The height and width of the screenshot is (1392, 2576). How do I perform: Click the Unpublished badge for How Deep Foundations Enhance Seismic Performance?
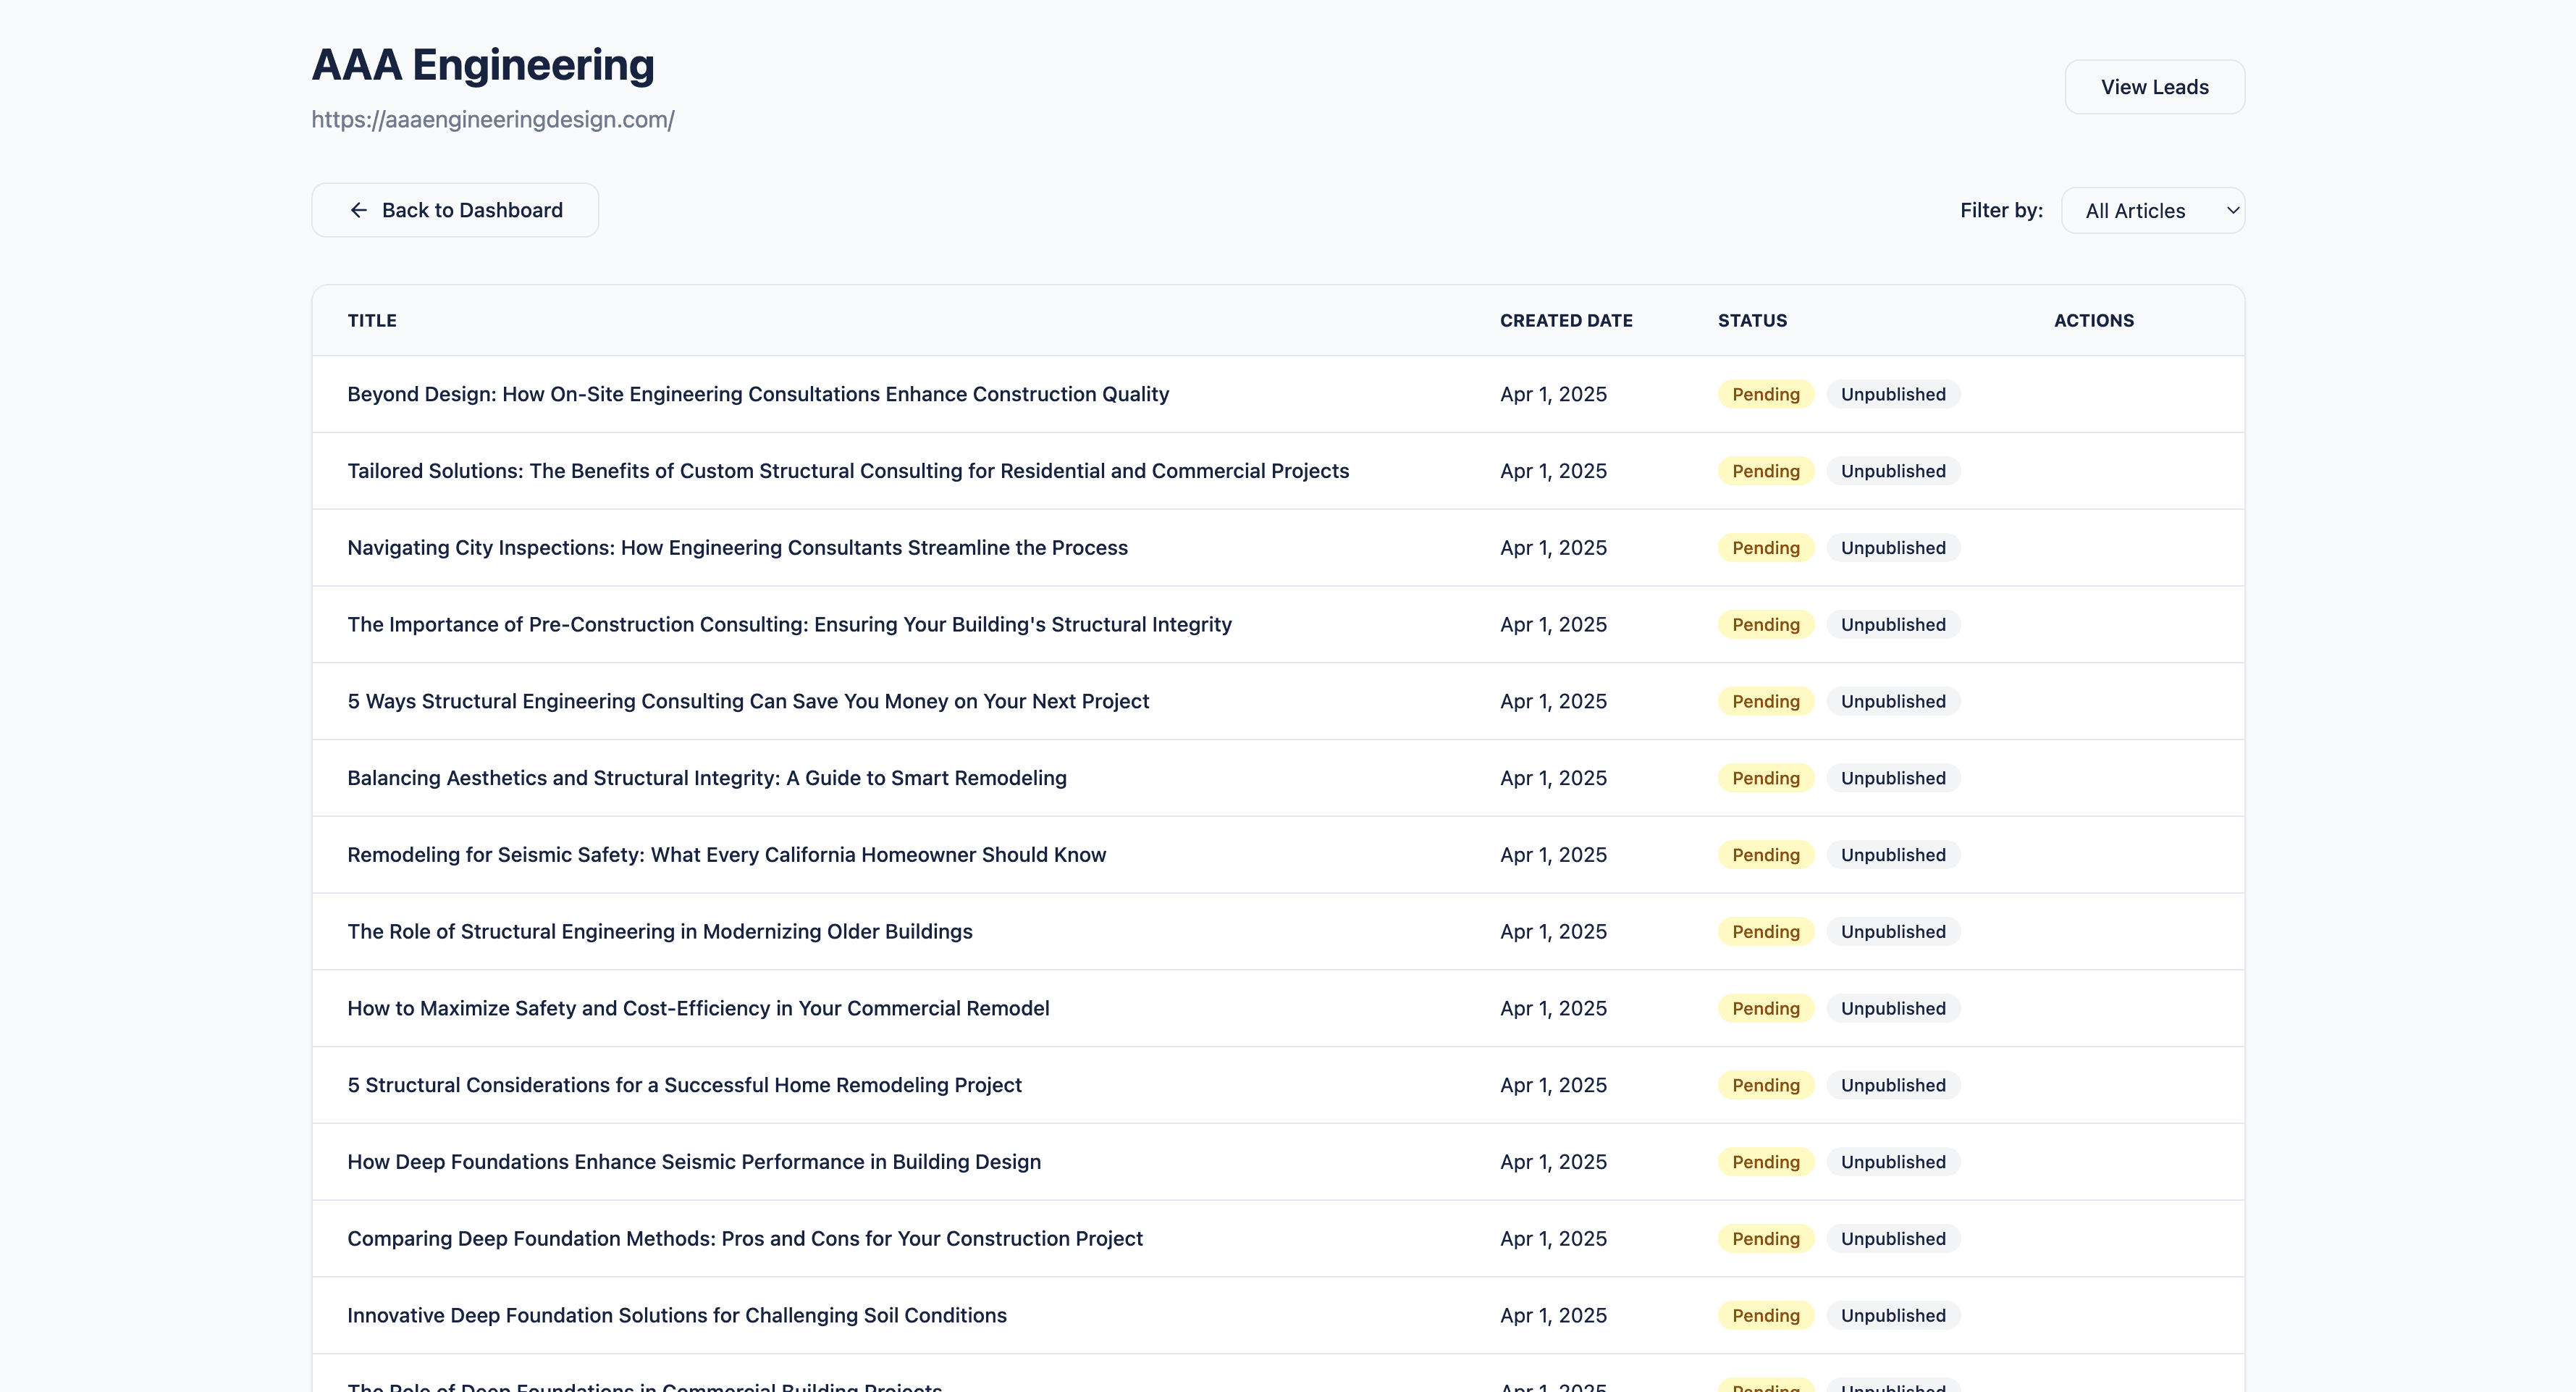1893,1161
